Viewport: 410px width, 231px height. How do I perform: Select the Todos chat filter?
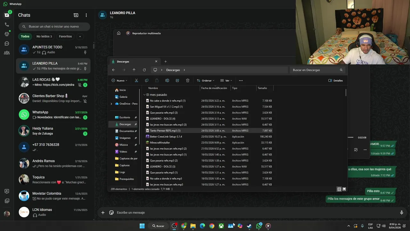25,36
